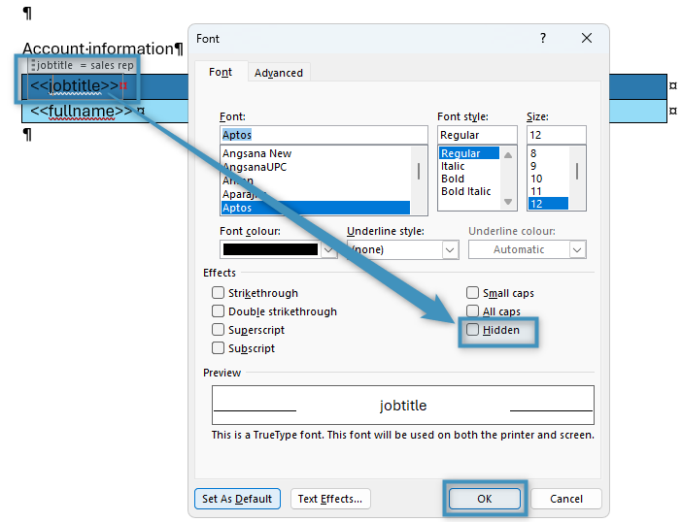Select Bold Italic font style
Image resolution: width=682 pixels, height=522 pixels.
pyautogui.click(x=465, y=191)
